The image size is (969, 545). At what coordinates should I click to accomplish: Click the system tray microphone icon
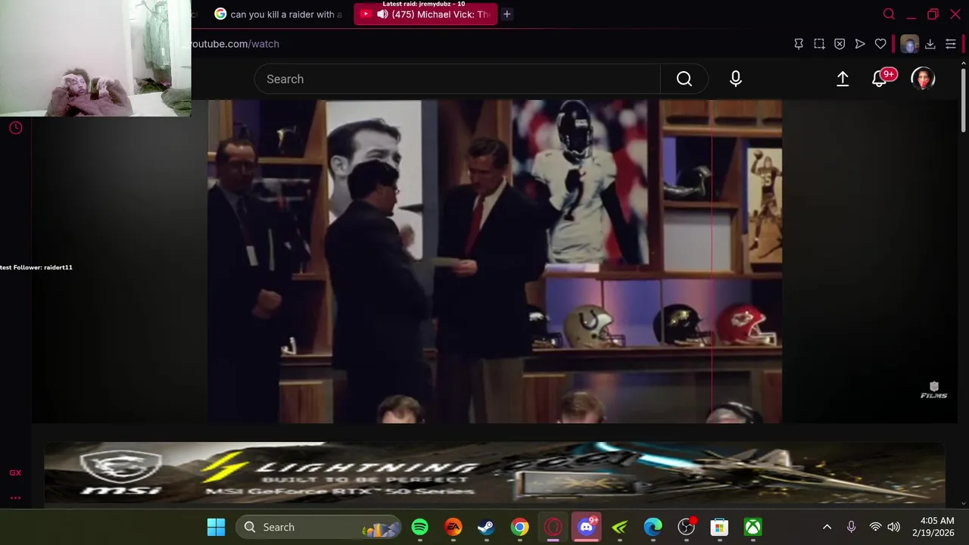tap(851, 527)
